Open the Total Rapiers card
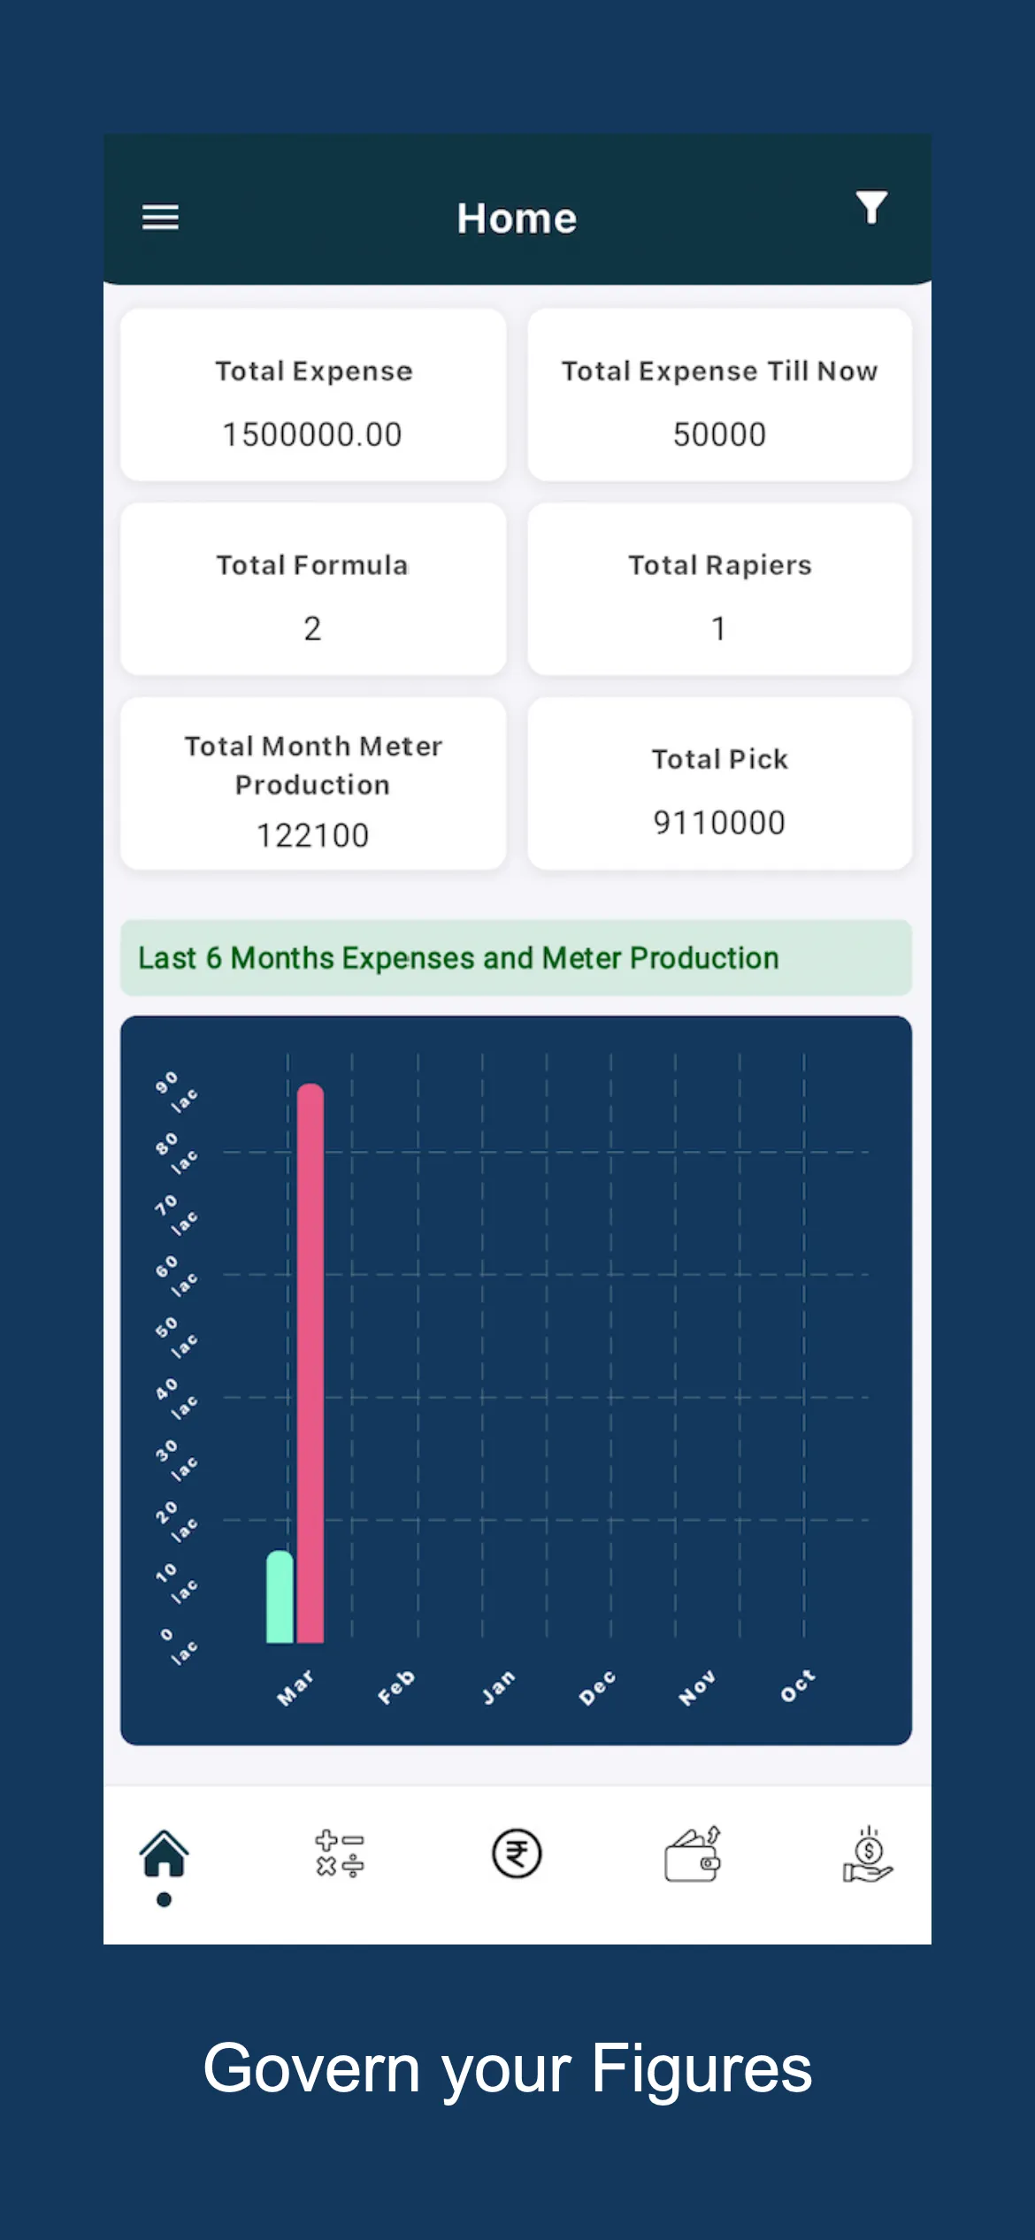This screenshot has width=1035, height=2240. (719, 589)
